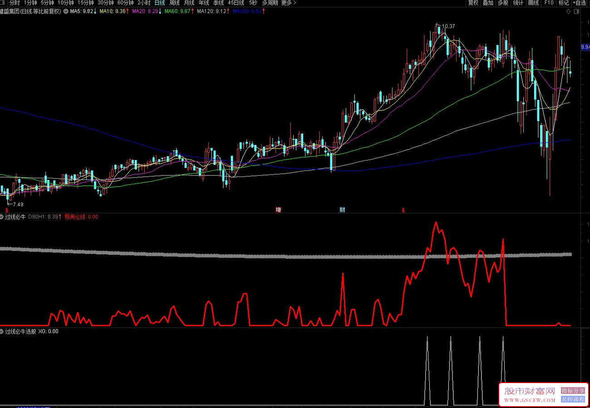This screenshot has height=408, width=590.
Task: Select the 2小时 period tab
Action: click(x=144, y=3)
